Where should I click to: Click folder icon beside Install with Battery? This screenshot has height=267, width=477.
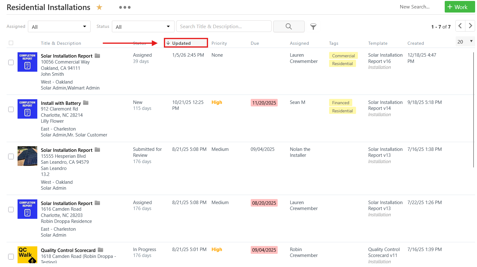(x=86, y=103)
